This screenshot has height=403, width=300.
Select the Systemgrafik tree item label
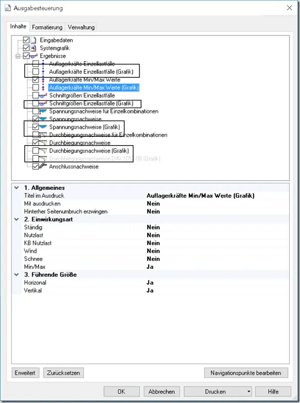tap(55, 48)
